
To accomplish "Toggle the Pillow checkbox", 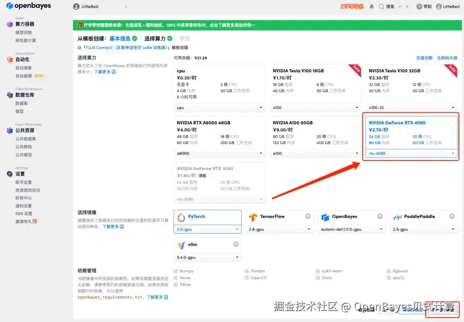I will (x=176, y=285).
